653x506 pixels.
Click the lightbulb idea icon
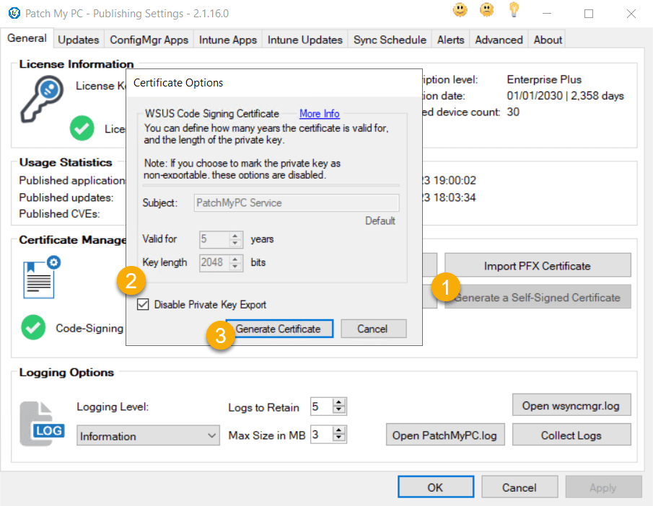[x=514, y=9]
